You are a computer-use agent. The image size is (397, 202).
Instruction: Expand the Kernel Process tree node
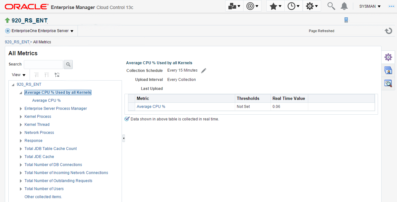pyautogui.click(x=21, y=117)
